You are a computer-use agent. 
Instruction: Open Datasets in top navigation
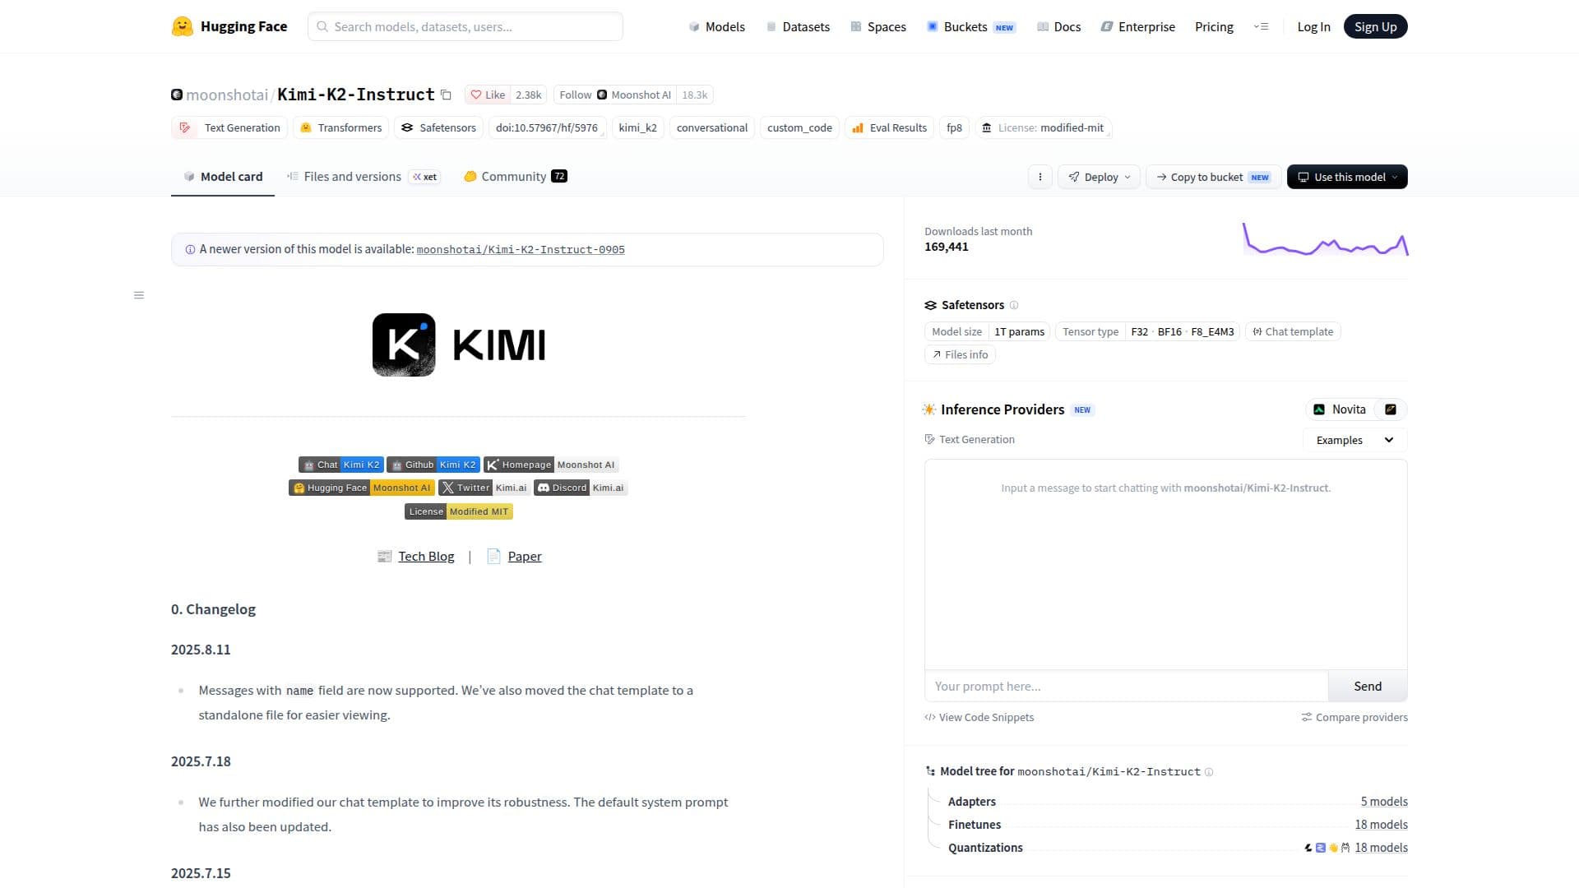(798, 26)
